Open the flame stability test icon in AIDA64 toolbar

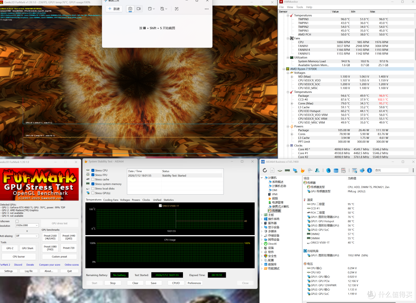pyautogui.click(x=302, y=170)
